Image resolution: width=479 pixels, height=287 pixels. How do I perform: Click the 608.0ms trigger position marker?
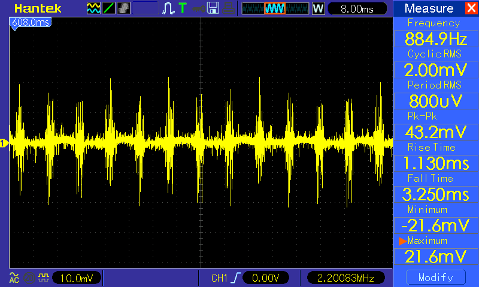point(31,23)
